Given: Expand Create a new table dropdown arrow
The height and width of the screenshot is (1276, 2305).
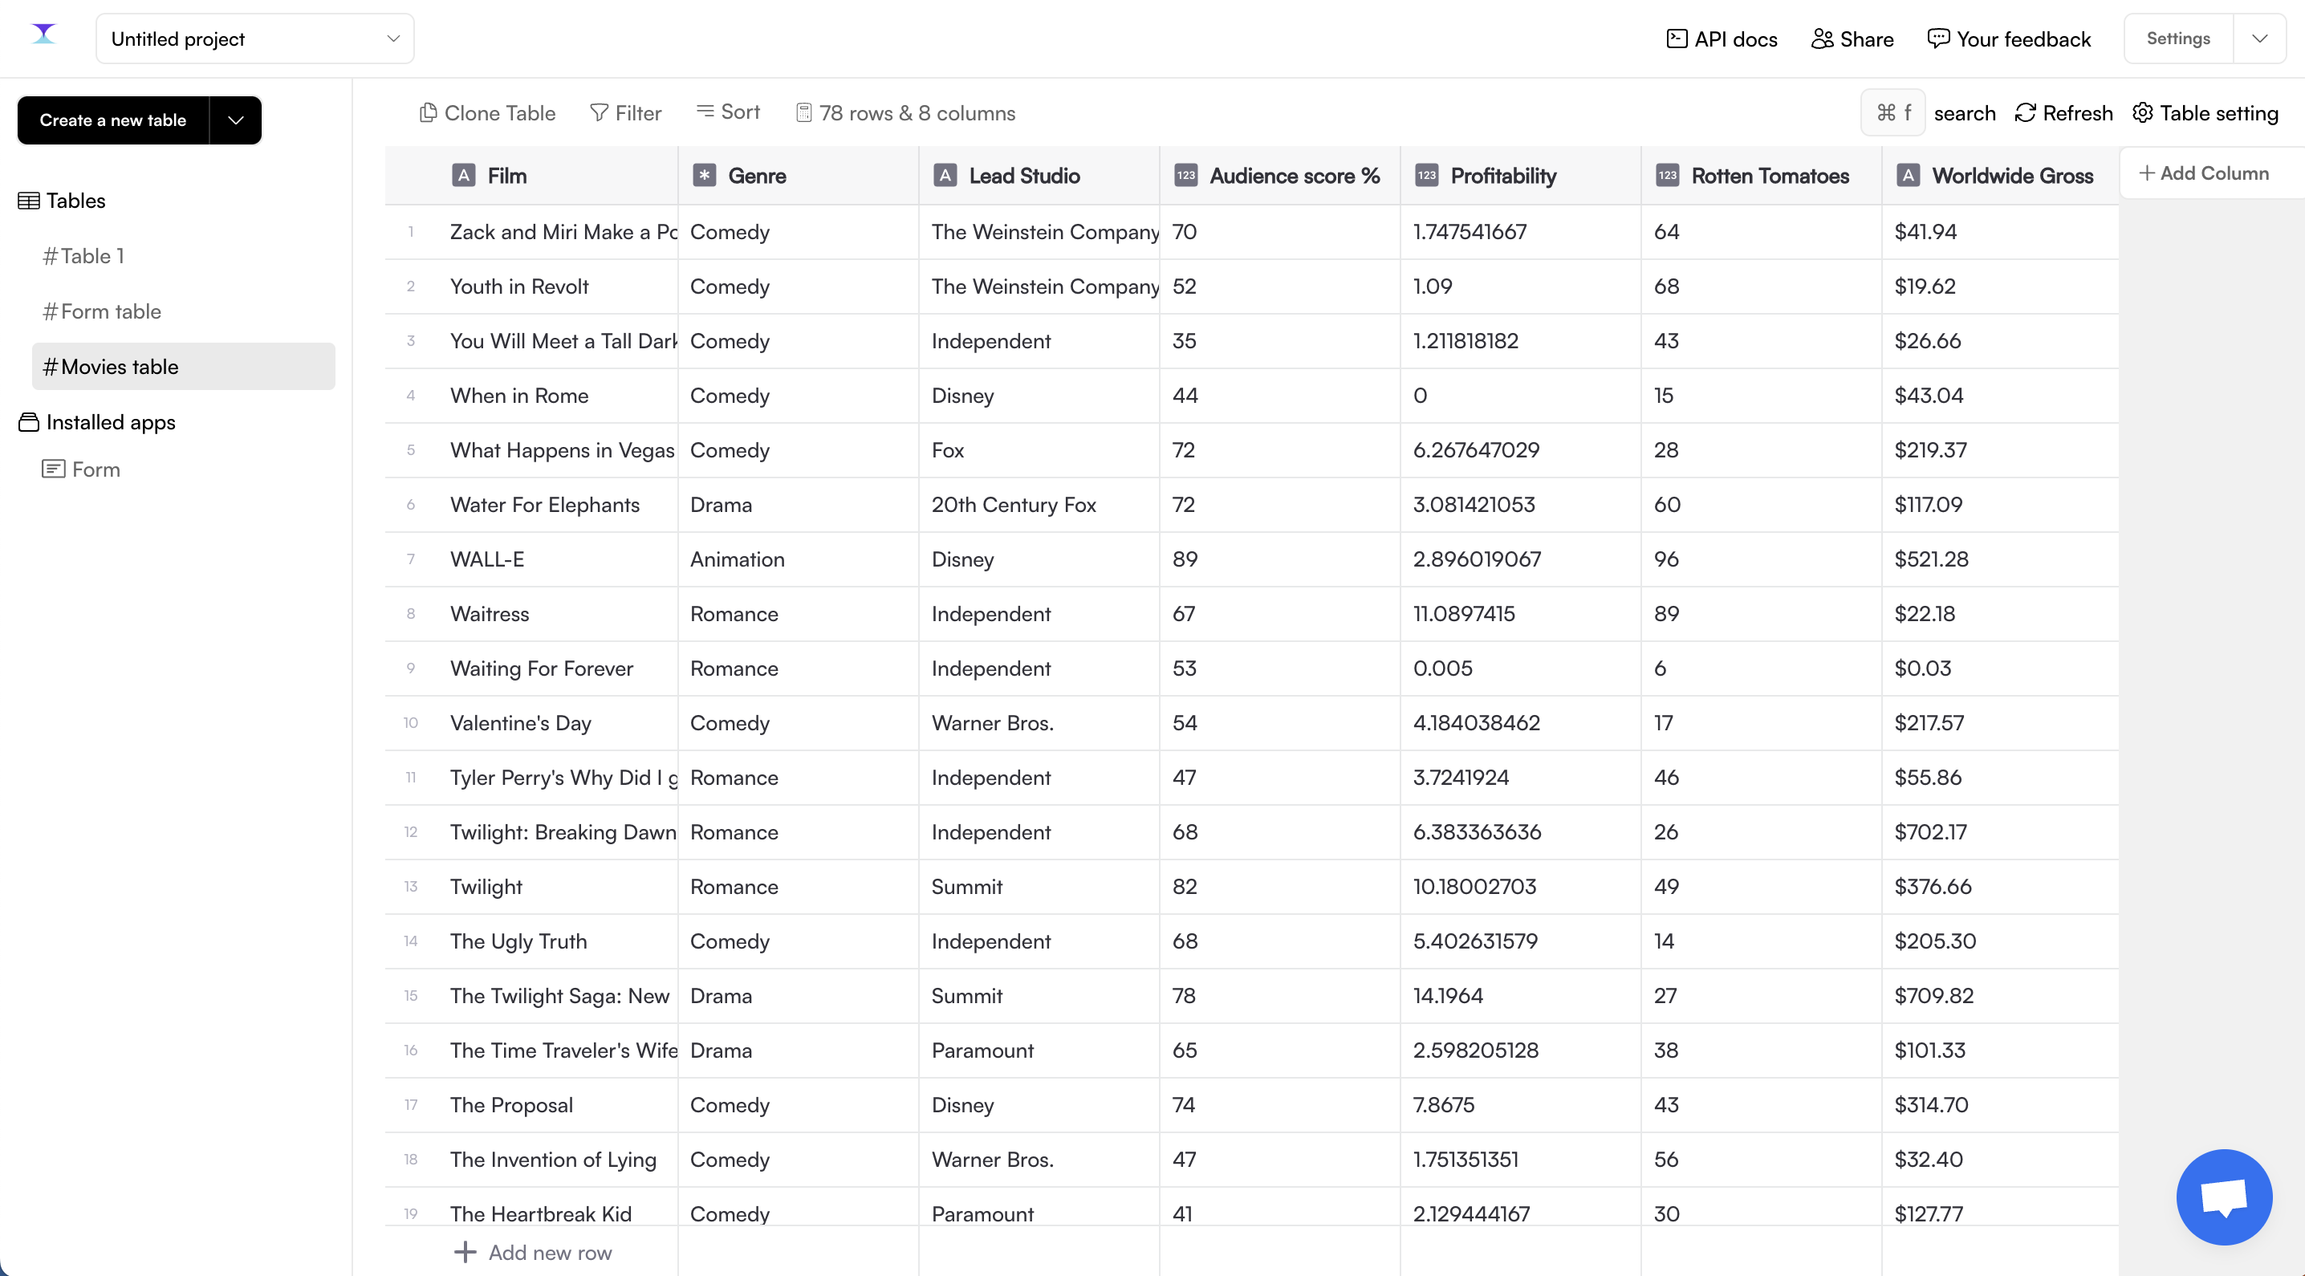Looking at the screenshot, I should [235, 120].
